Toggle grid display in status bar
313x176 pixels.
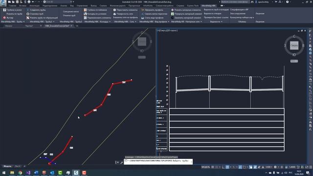(213, 167)
